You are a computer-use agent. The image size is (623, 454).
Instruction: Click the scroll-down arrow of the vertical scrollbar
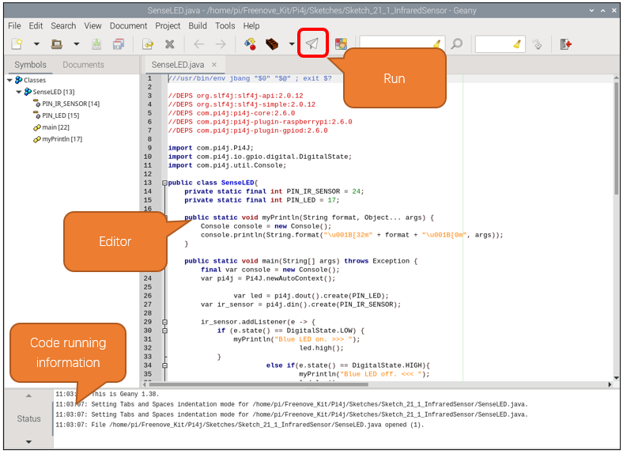(x=616, y=377)
